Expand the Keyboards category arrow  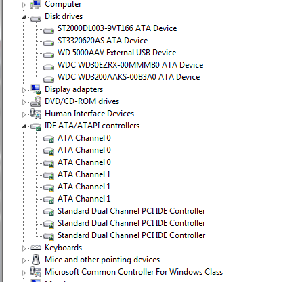pyautogui.click(x=24, y=248)
